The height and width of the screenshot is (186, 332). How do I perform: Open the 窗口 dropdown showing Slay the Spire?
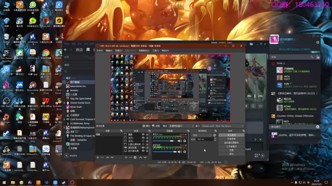222,126
